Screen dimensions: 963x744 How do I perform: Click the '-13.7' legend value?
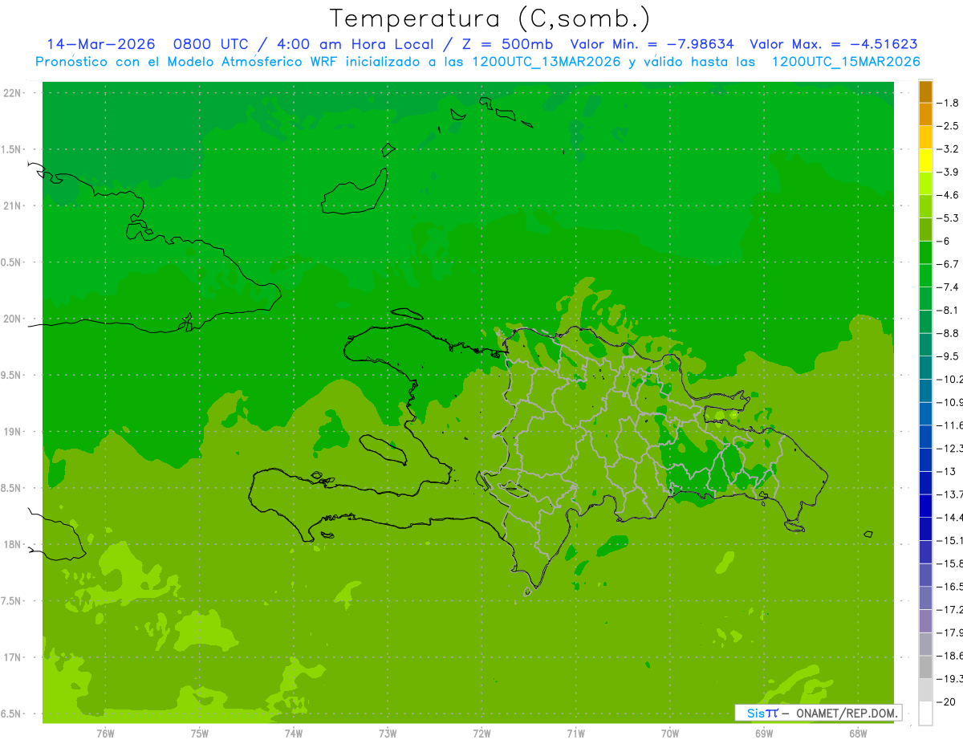[949, 494]
